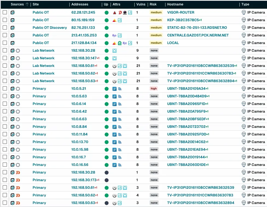Click the Wi-Fi signal icon on 10.0.5.21 row

pos(120,89)
